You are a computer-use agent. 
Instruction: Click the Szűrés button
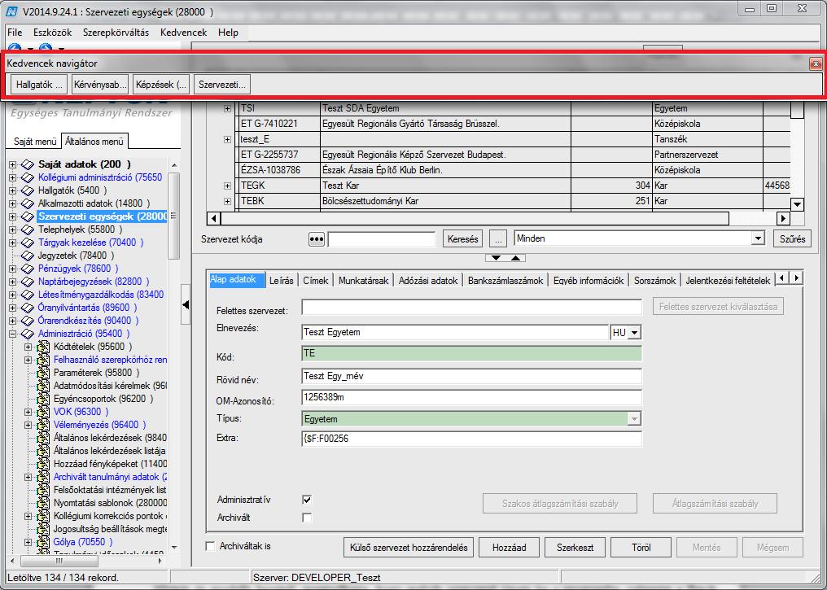pos(792,238)
